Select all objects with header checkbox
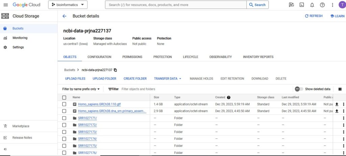The width and height of the screenshot is (346, 156). tap(64, 97)
